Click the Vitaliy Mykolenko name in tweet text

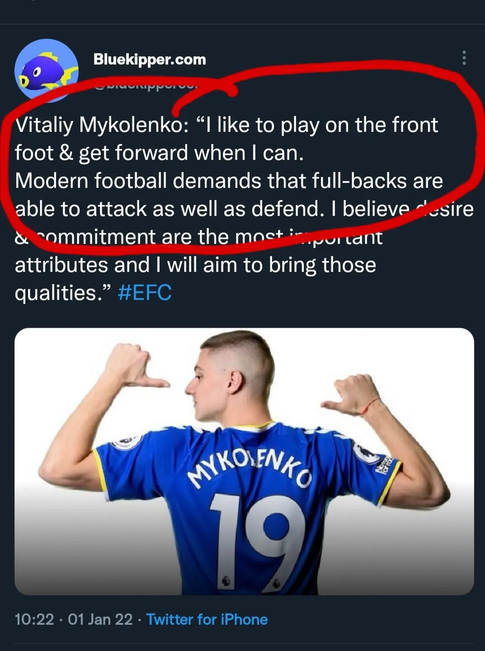(x=99, y=125)
